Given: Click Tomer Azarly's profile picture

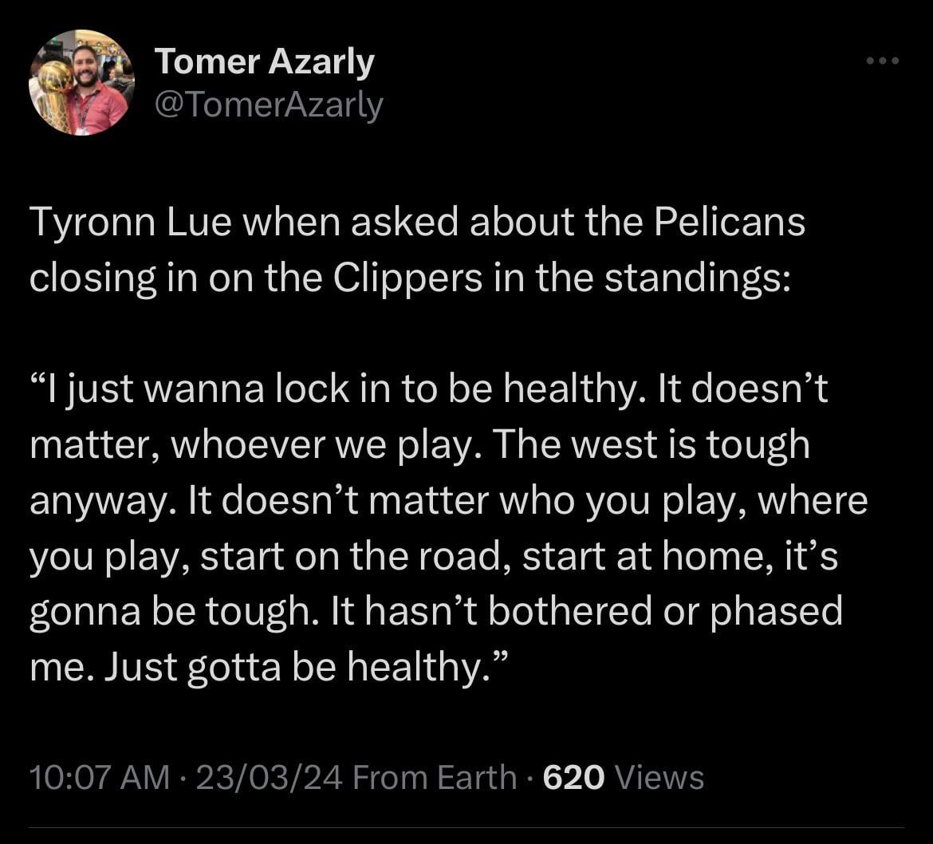Looking at the screenshot, I should (x=81, y=83).
